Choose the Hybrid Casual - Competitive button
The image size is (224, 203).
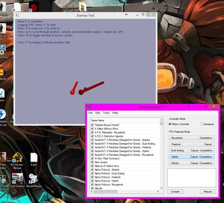click(192, 157)
